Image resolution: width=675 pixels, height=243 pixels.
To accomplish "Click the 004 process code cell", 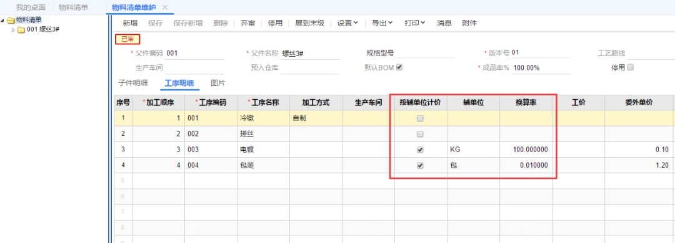I will coord(211,165).
